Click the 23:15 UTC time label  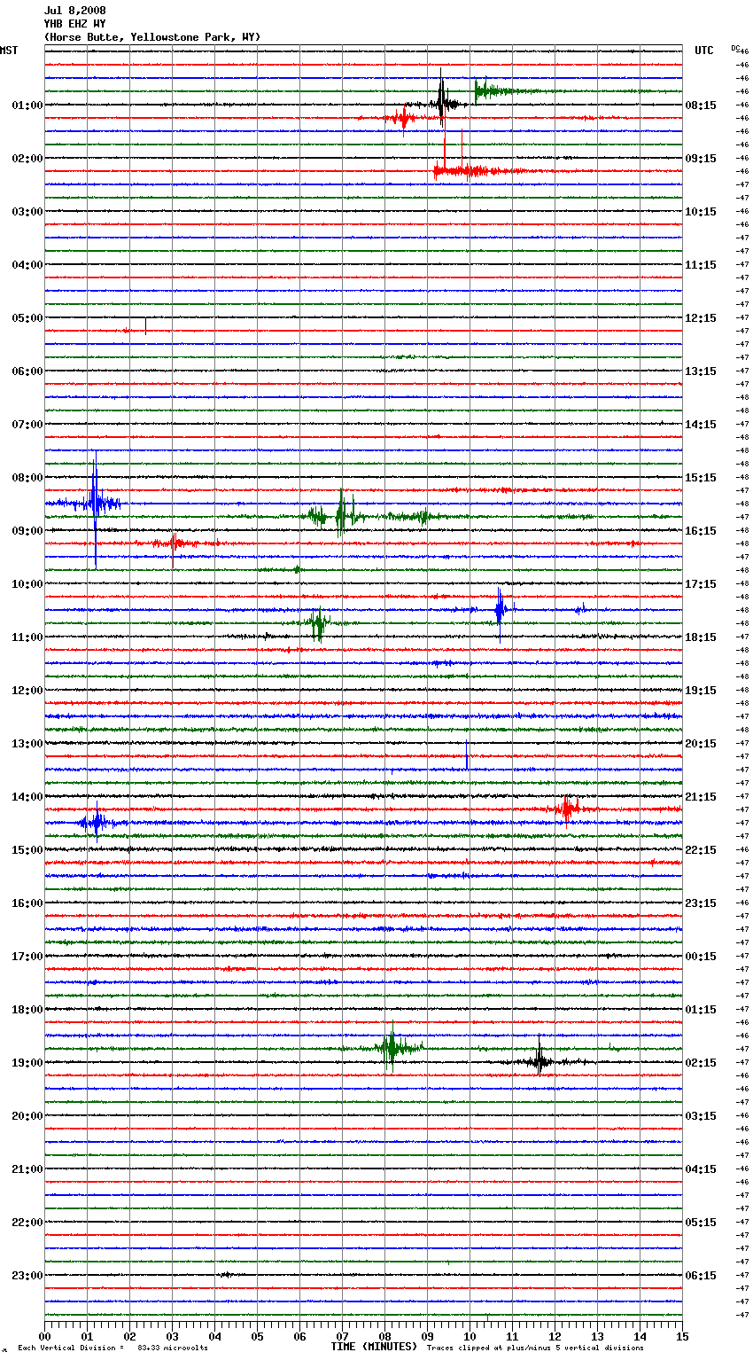tap(701, 903)
